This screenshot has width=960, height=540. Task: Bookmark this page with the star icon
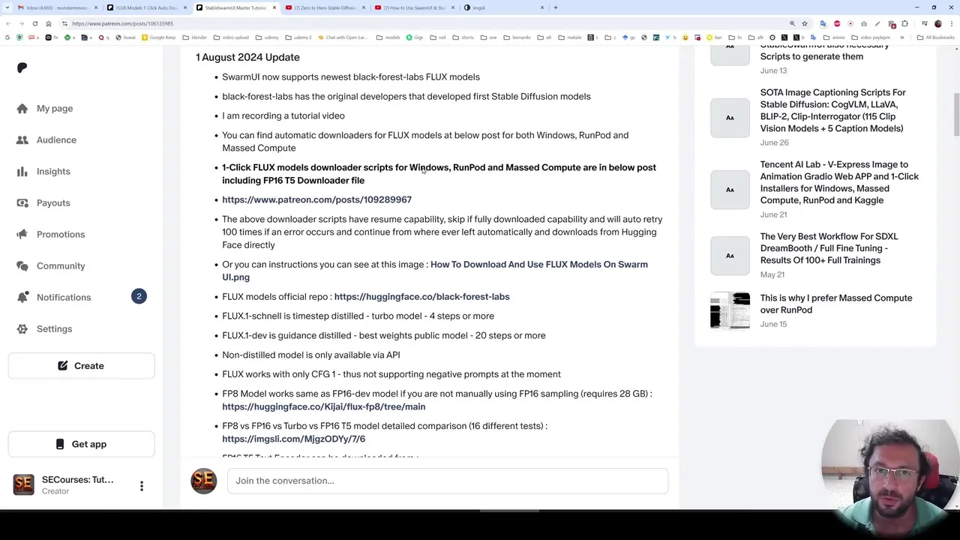coord(805,23)
